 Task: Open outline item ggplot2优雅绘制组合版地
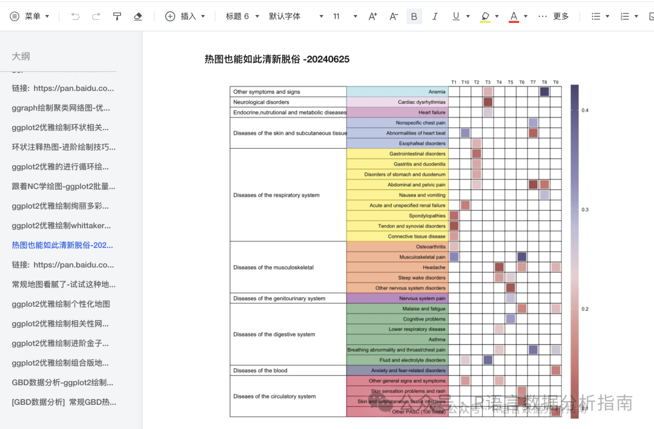click(x=61, y=362)
